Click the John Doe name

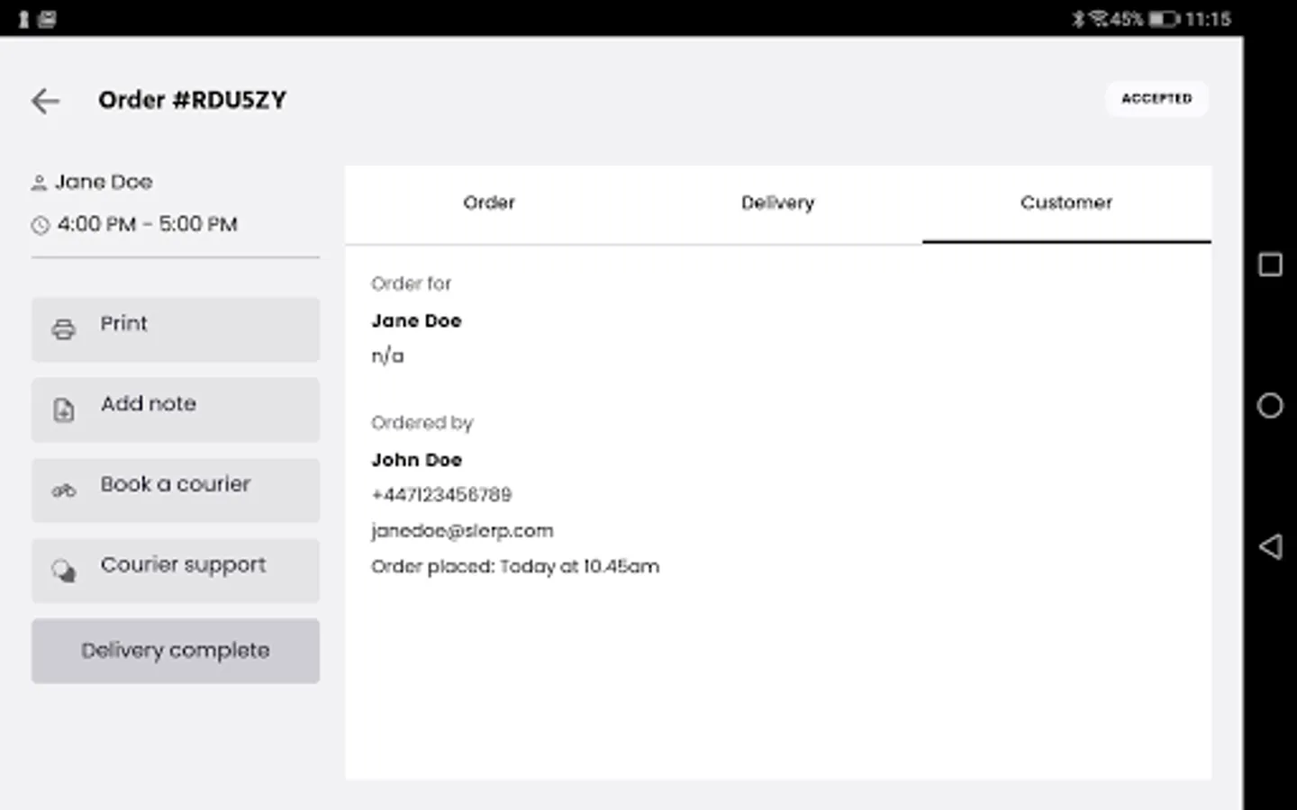tap(416, 460)
